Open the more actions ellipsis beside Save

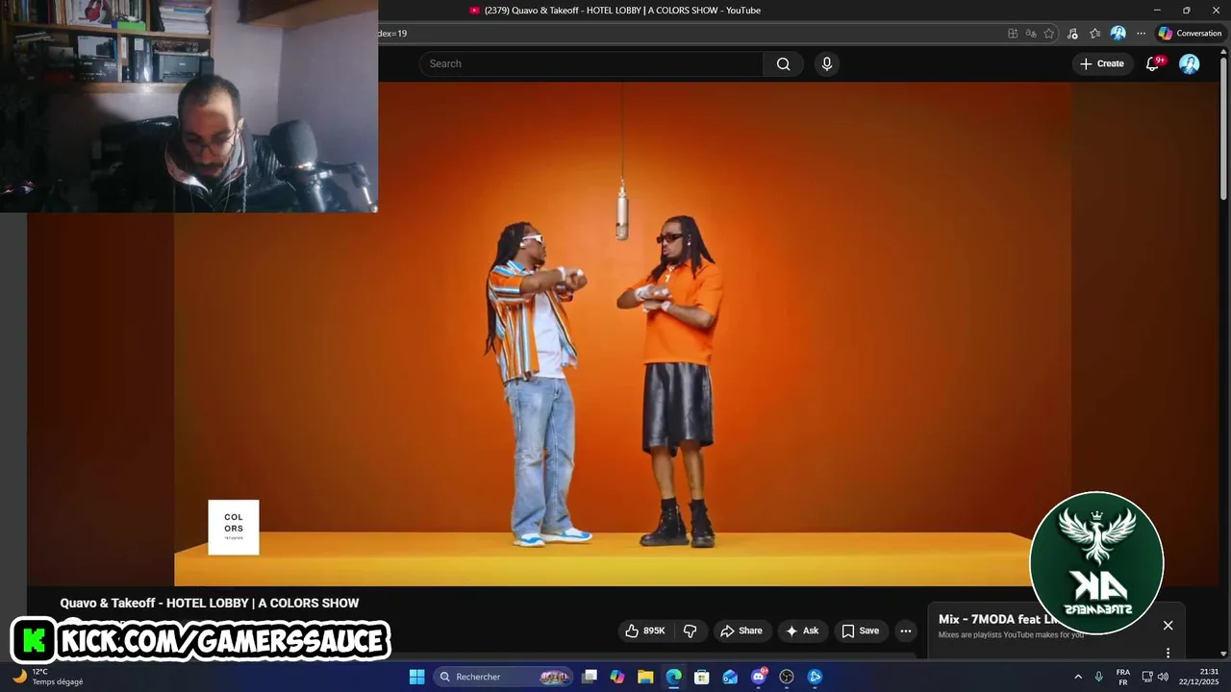click(x=905, y=630)
